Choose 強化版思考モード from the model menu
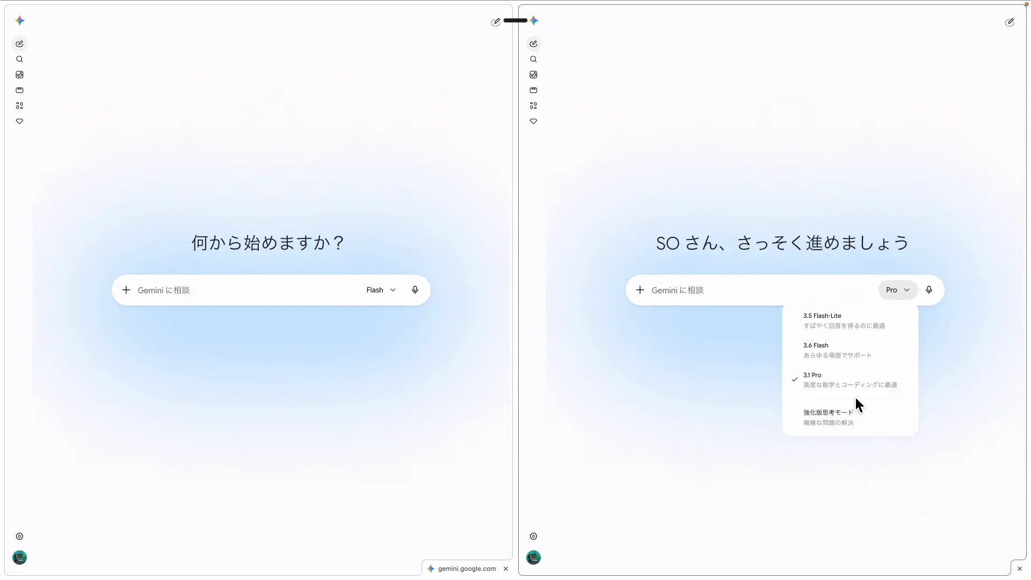 [x=850, y=417]
